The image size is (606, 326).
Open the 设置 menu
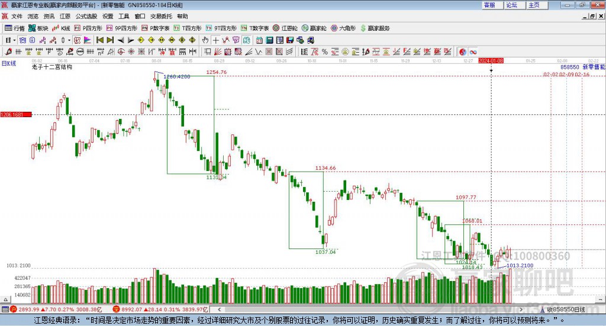108,16
